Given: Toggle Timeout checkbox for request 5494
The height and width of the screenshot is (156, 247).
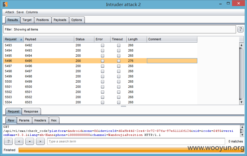Looking at the screenshot, I should pos(119,50).
